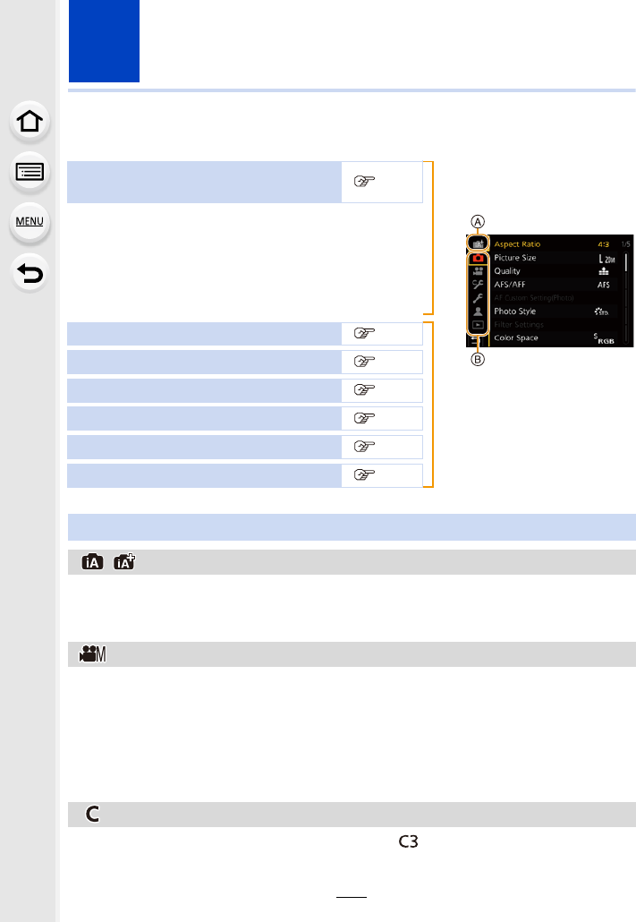The image size is (636, 922).
Task: Click the iA mode icon in heading
Action: pos(92,562)
